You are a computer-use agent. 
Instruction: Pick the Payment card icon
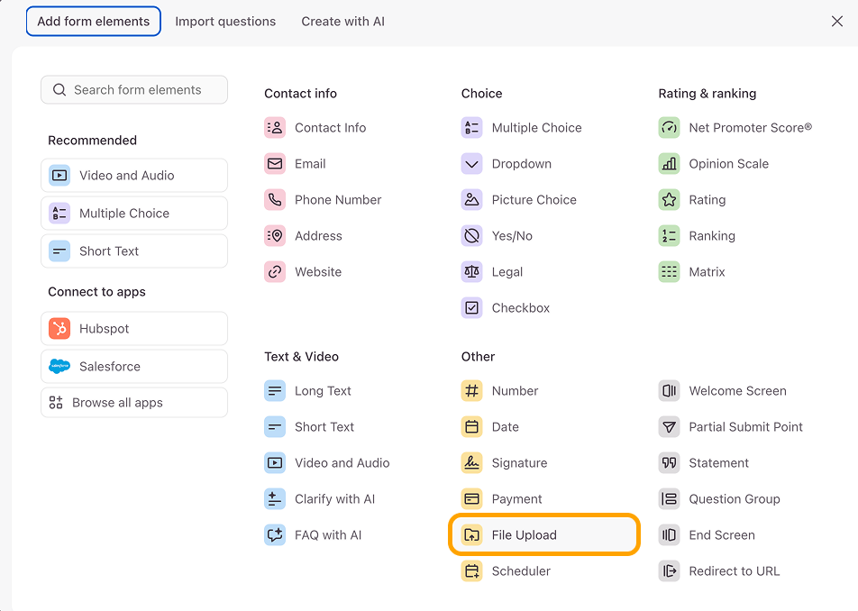click(471, 499)
